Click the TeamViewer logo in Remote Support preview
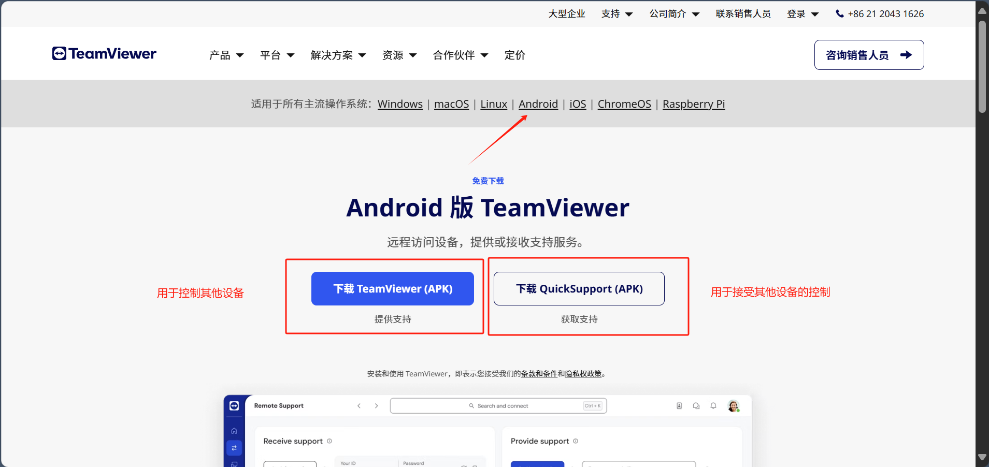989x467 pixels. [x=234, y=406]
